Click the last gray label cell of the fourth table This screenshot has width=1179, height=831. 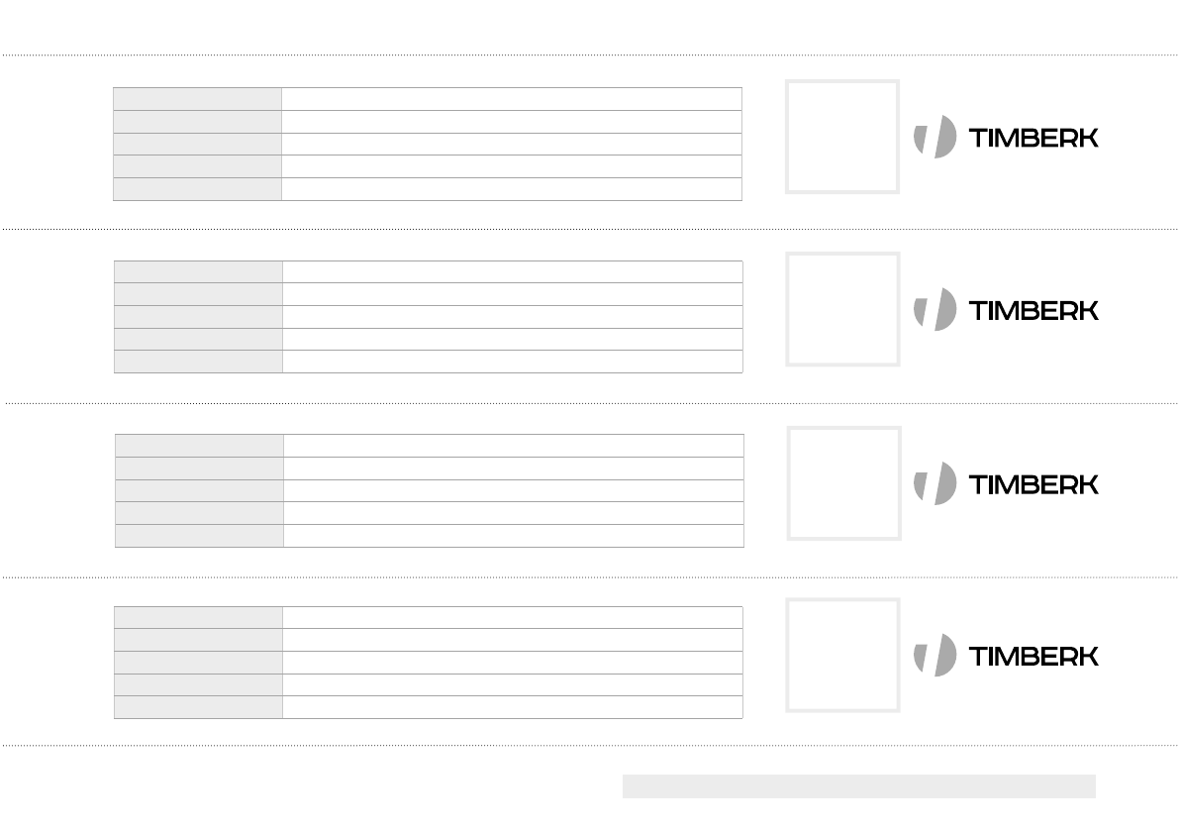coord(199,707)
